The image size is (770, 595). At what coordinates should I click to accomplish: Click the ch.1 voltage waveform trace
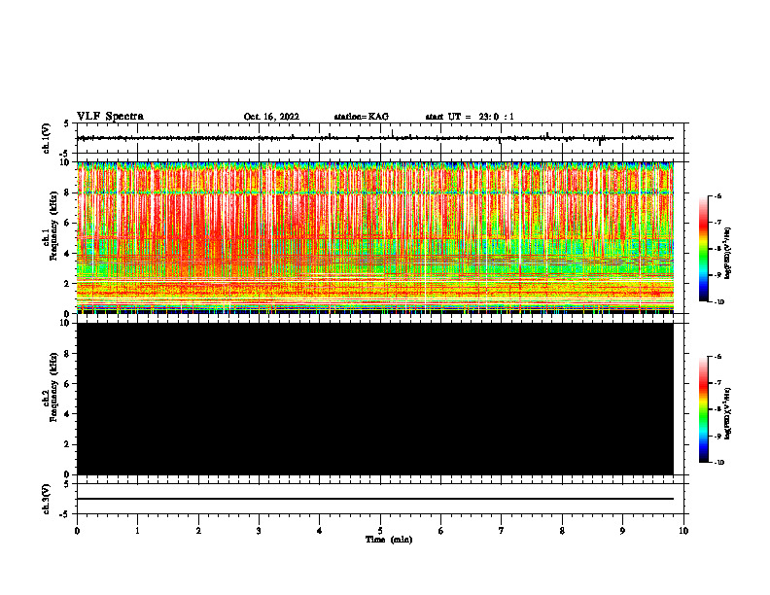[x=375, y=138]
